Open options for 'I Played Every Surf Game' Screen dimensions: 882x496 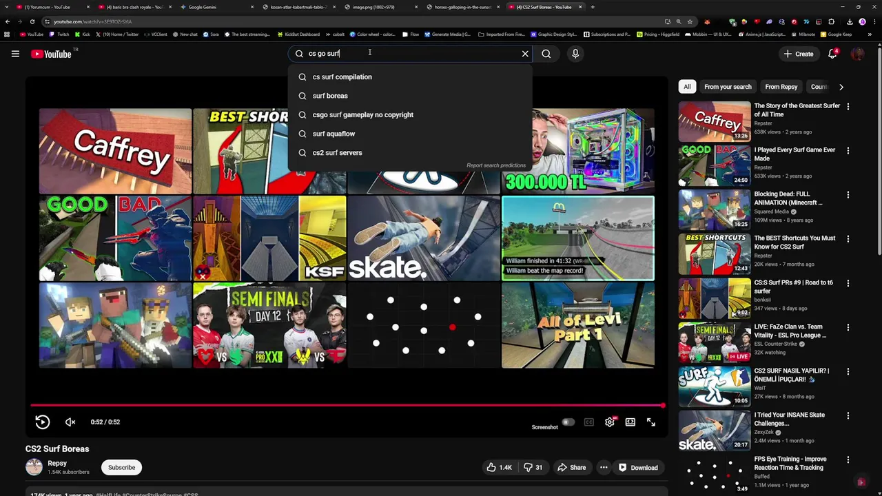point(848,151)
